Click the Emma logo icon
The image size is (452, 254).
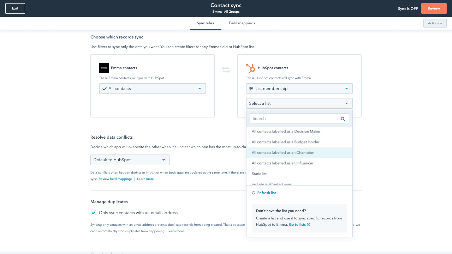(x=104, y=68)
